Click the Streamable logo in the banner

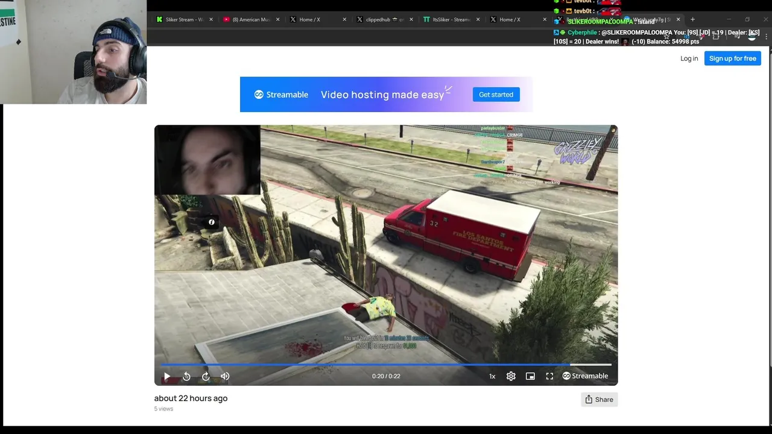281,95
